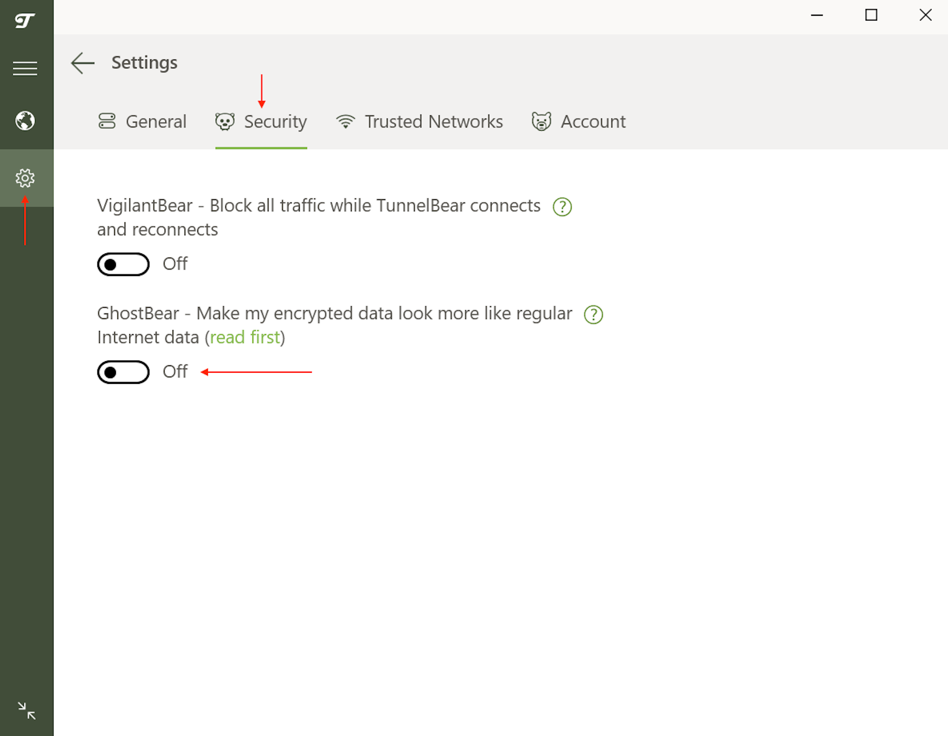Click the GhostBear description text
948x736 pixels.
point(335,325)
